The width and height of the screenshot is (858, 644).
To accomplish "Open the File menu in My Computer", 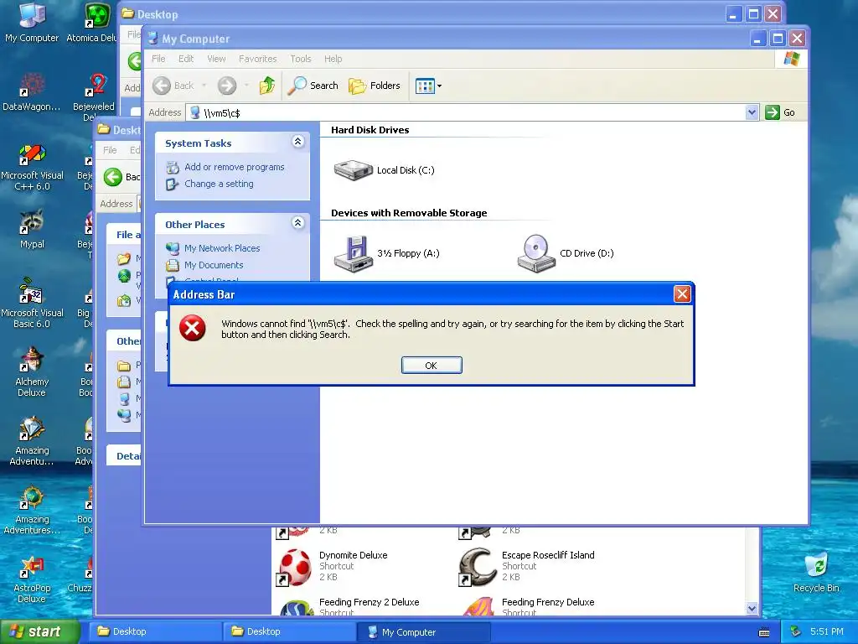I will [x=158, y=59].
